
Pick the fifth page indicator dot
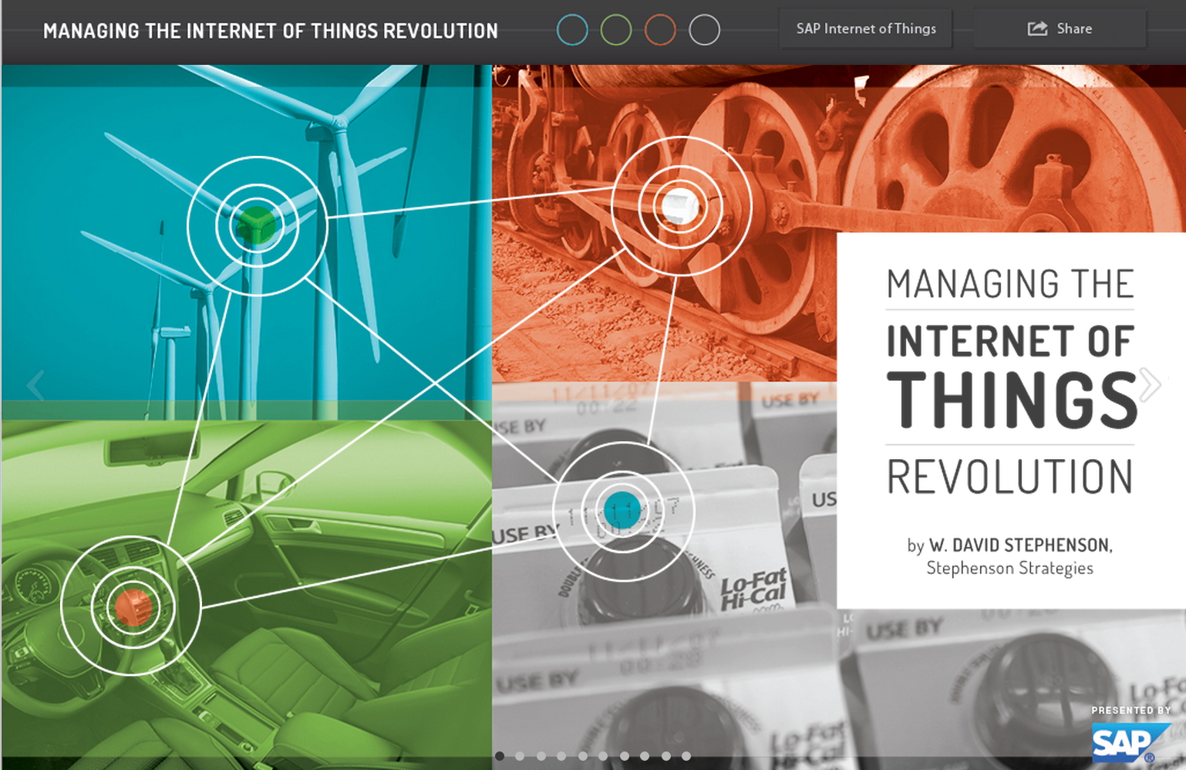coord(583,756)
